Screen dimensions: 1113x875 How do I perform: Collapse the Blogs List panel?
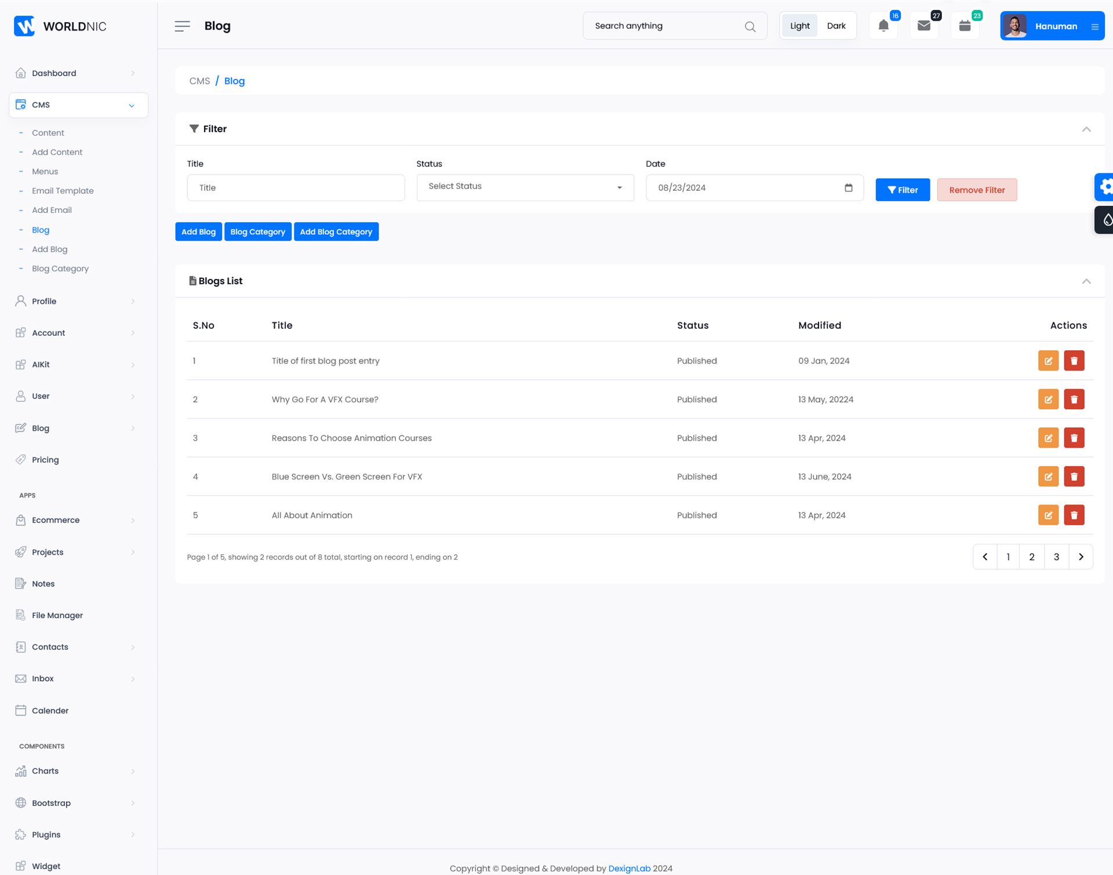[1086, 281]
